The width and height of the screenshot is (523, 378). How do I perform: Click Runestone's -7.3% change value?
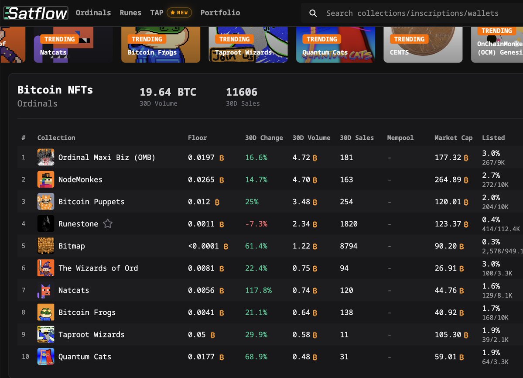256,224
